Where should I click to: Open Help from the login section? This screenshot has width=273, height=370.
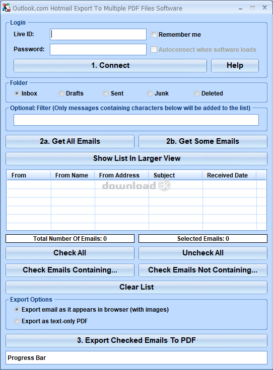[x=235, y=65]
